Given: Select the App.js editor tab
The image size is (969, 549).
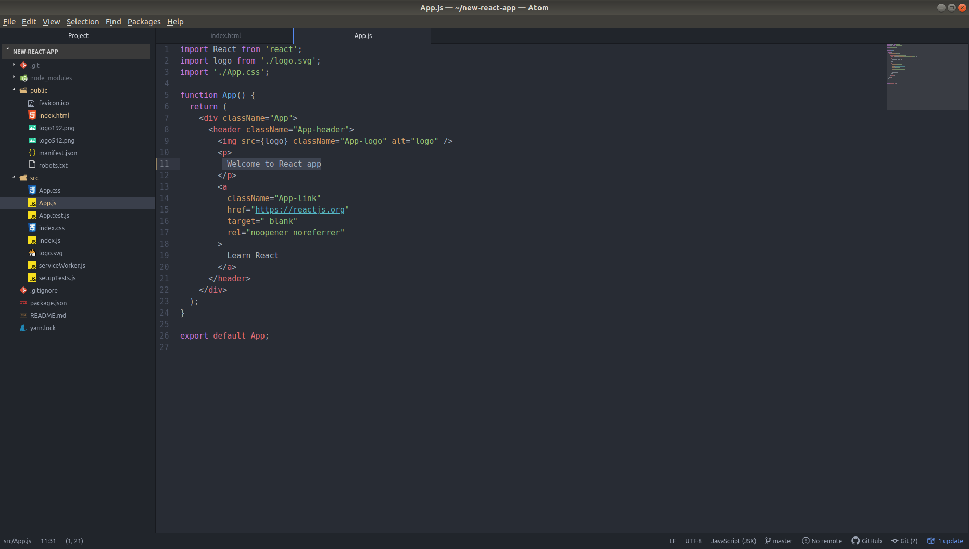Looking at the screenshot, I should tap(363, 35).
